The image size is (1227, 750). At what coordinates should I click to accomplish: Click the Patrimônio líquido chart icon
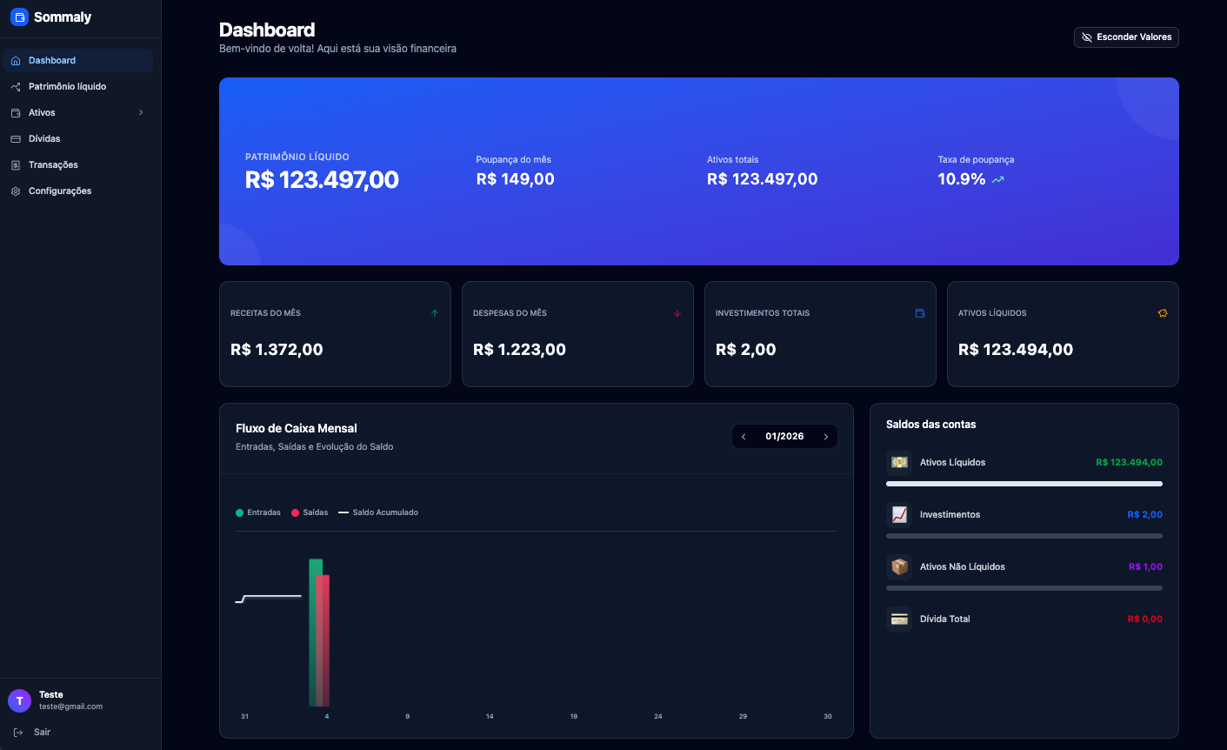tap(15, 86)
